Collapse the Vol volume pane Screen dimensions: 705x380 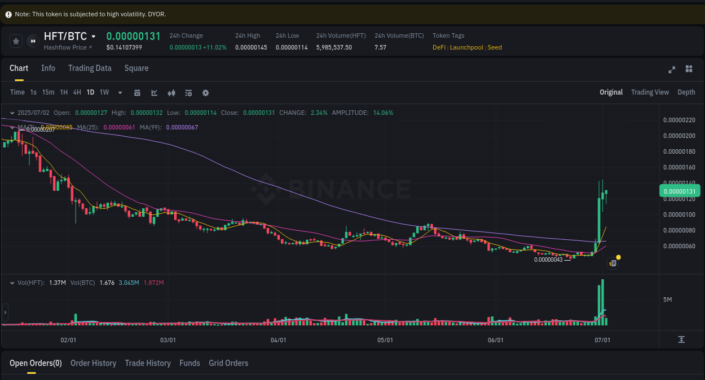pos(12,282)
